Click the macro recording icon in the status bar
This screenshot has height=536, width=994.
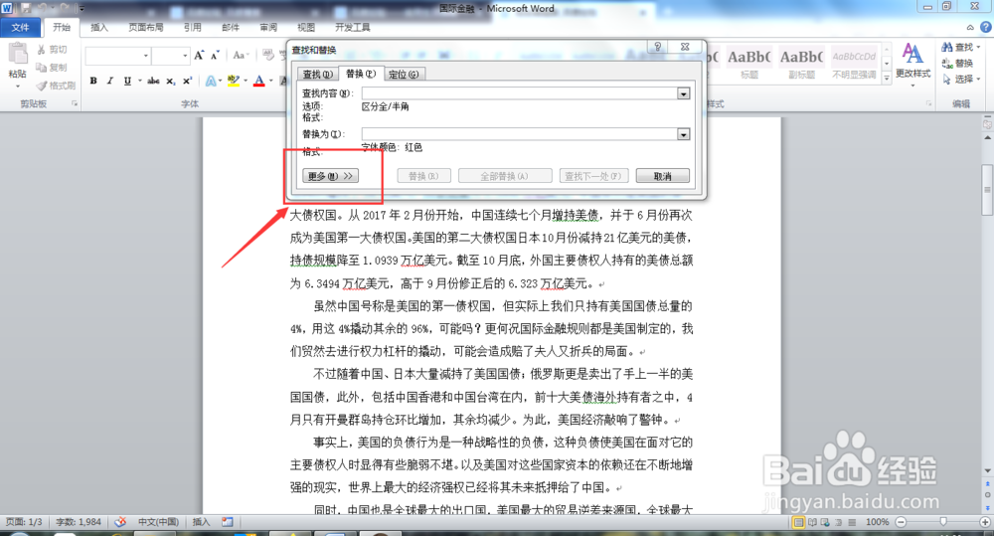tap(228, 522)
